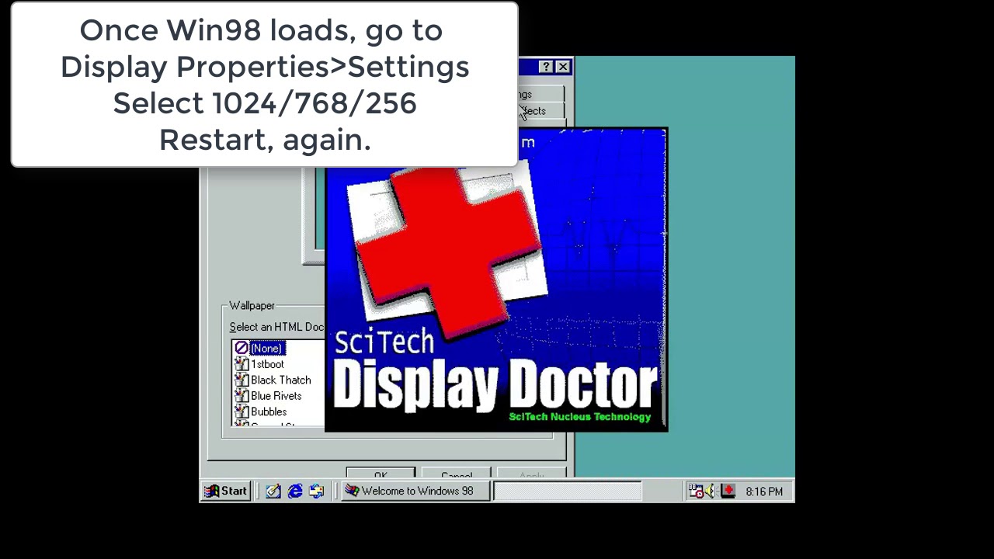Click the Show Desktop quick launch icon

(x=273, y=491)
